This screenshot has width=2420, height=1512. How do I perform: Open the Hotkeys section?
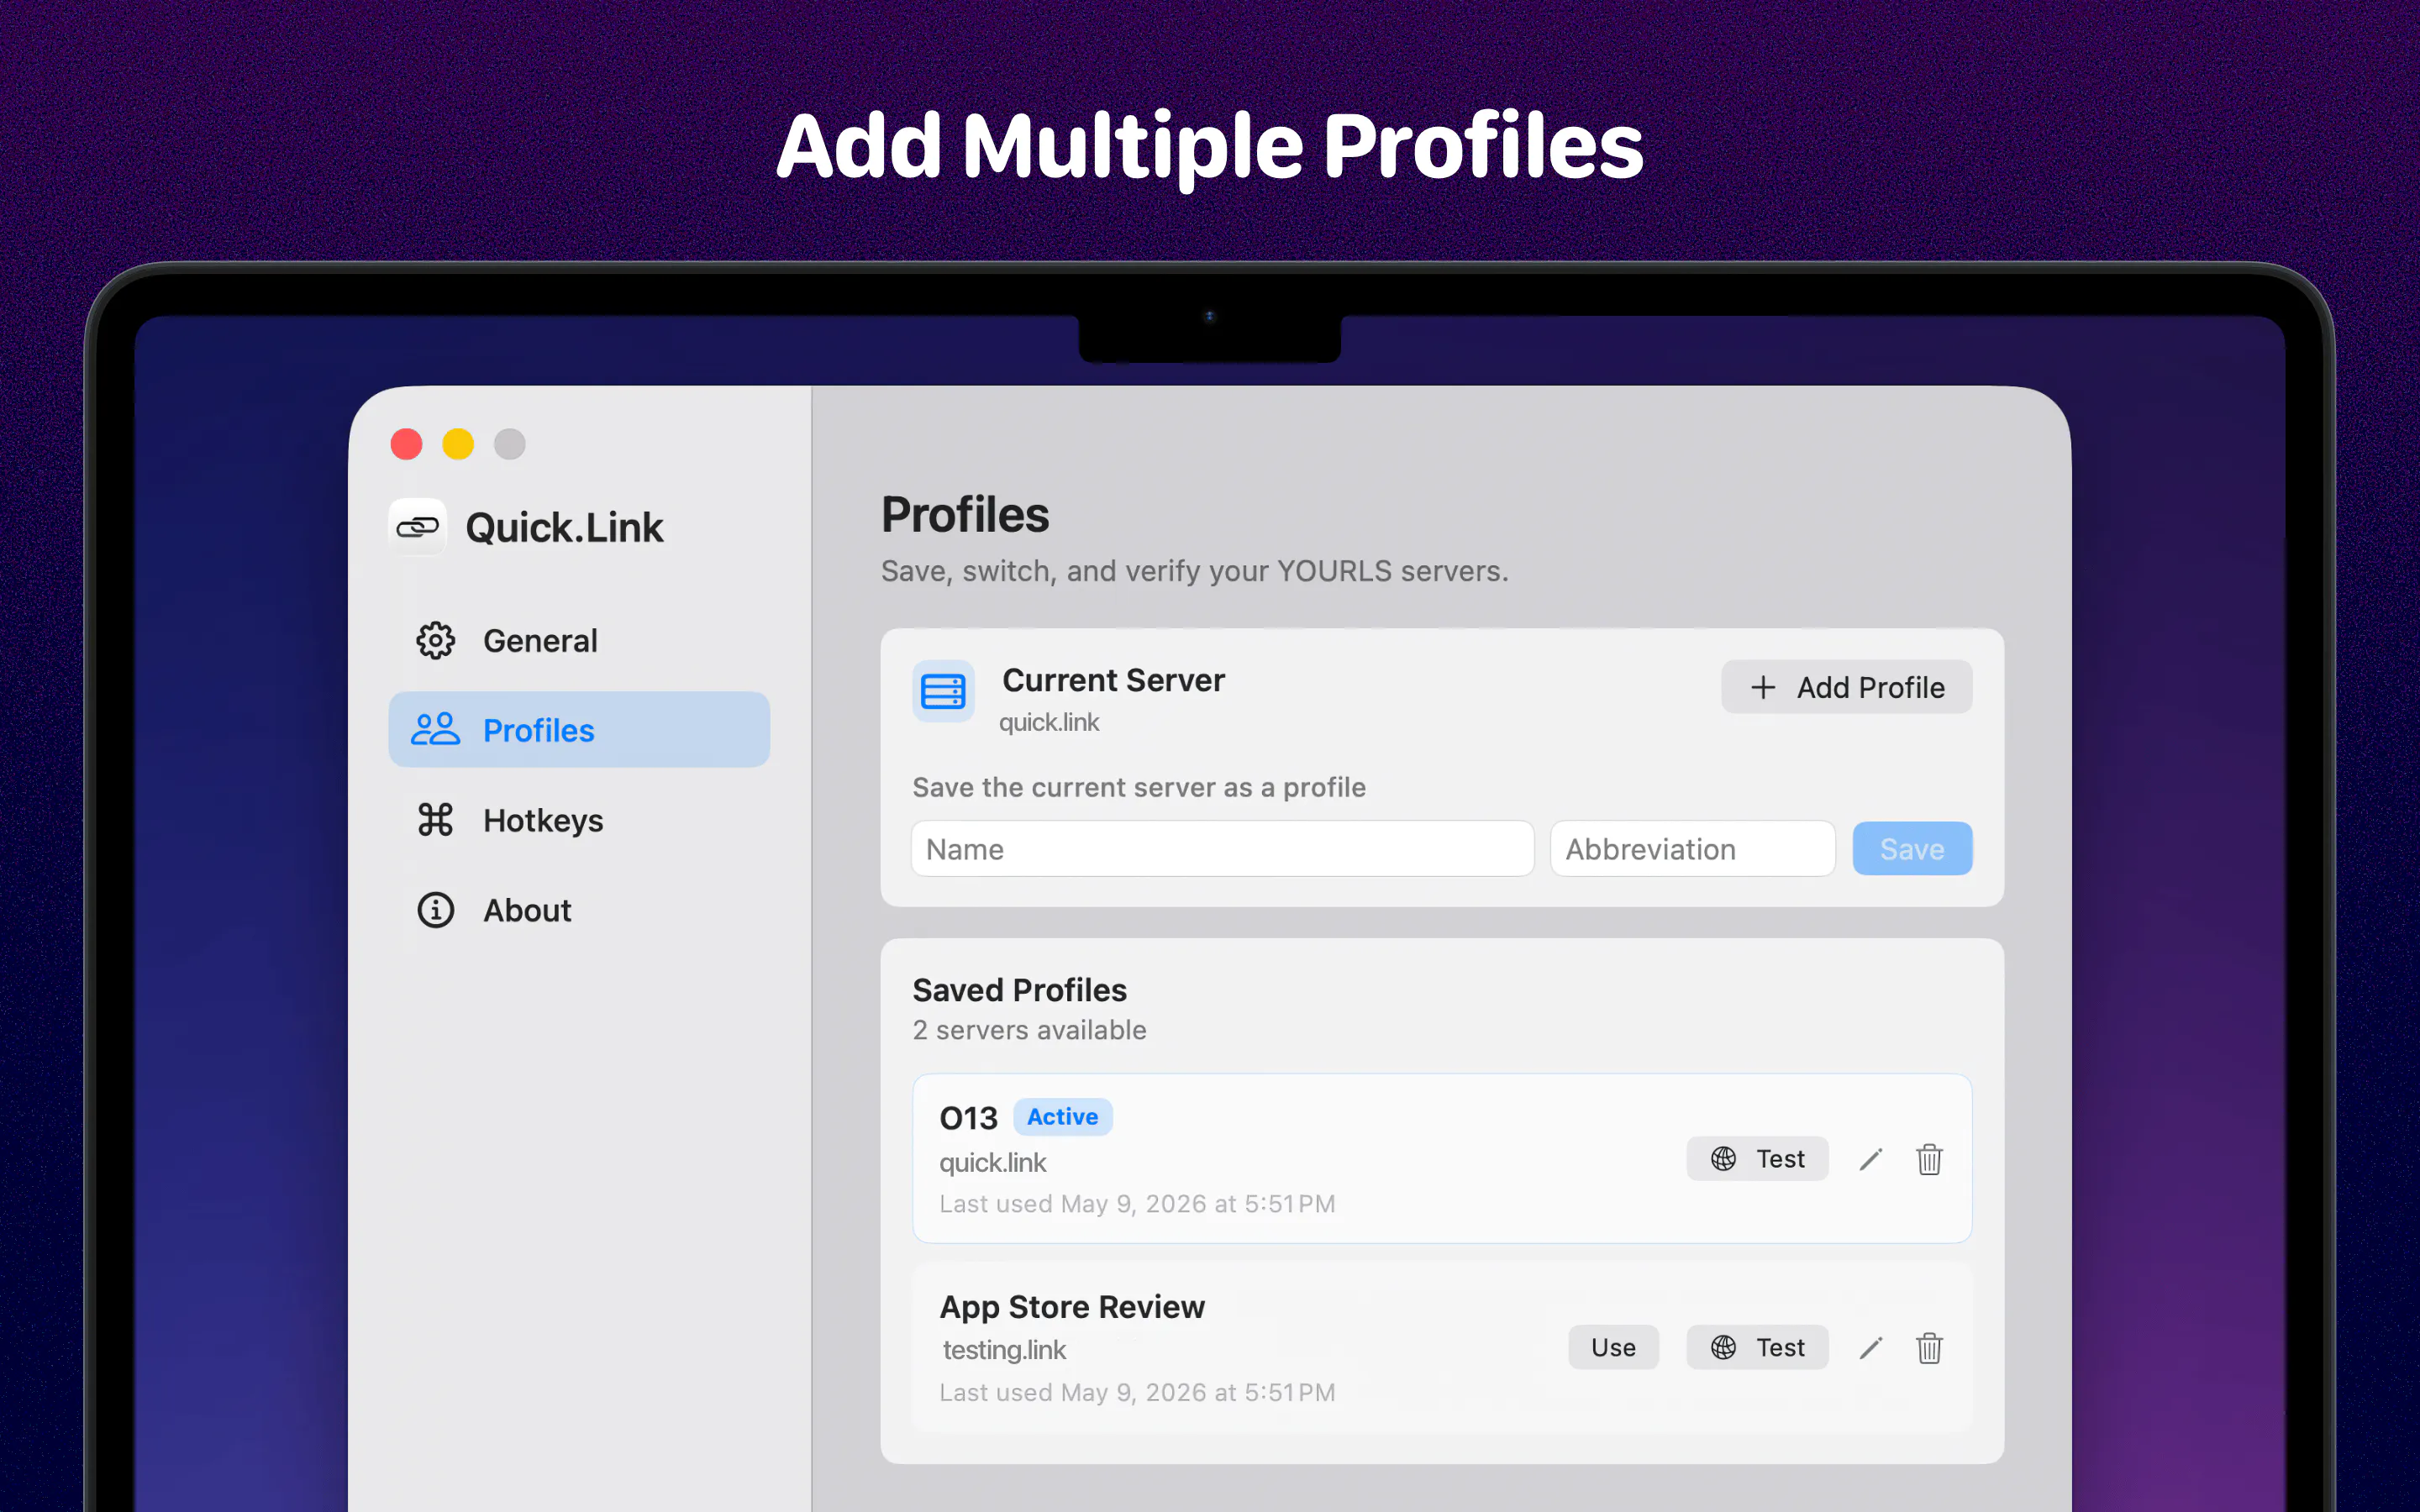click(579, 820)
